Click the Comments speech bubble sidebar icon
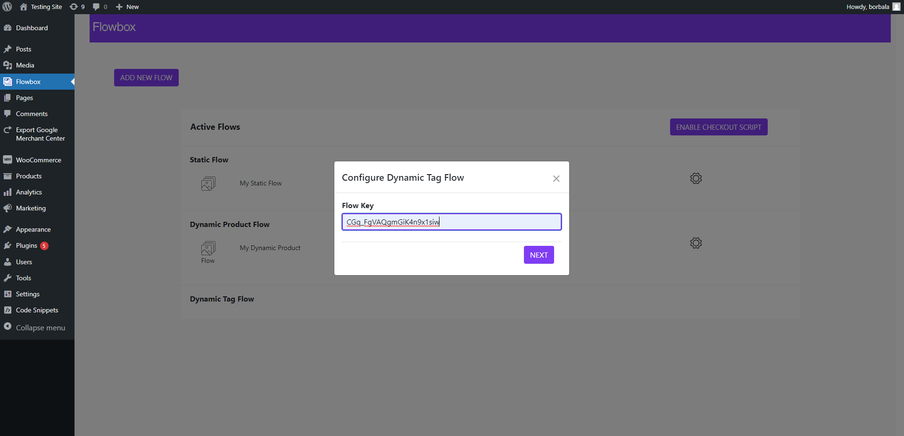Viewport: 904px width, 436px height. click(8, 114)
